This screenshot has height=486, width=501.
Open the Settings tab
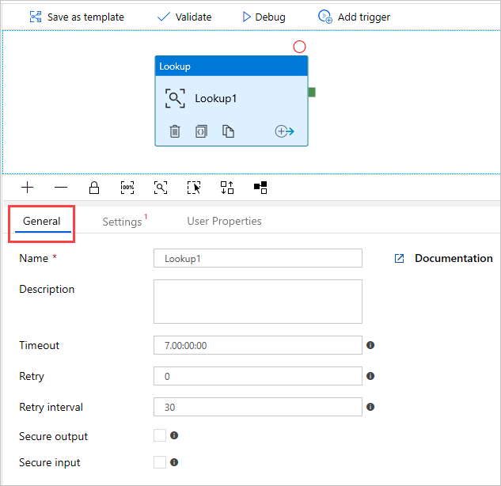coord(122,222)
